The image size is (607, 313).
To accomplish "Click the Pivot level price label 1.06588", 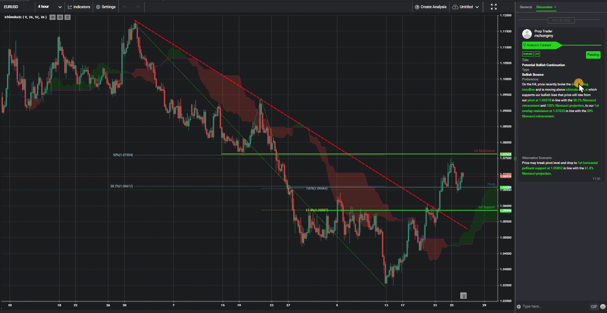I will pos(506,187).
